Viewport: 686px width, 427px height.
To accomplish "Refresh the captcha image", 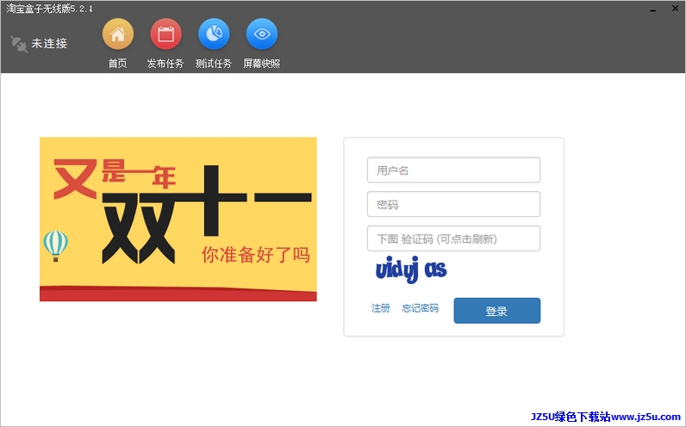I will [x=411, y=269].
